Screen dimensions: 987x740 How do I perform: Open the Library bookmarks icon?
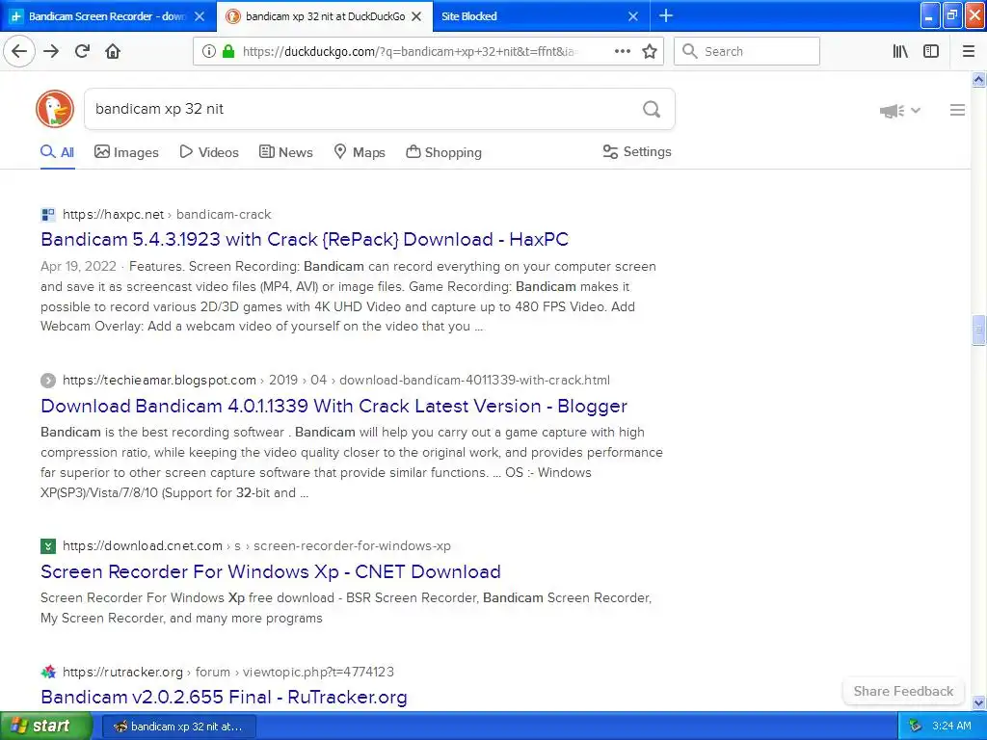pos(900,51)
